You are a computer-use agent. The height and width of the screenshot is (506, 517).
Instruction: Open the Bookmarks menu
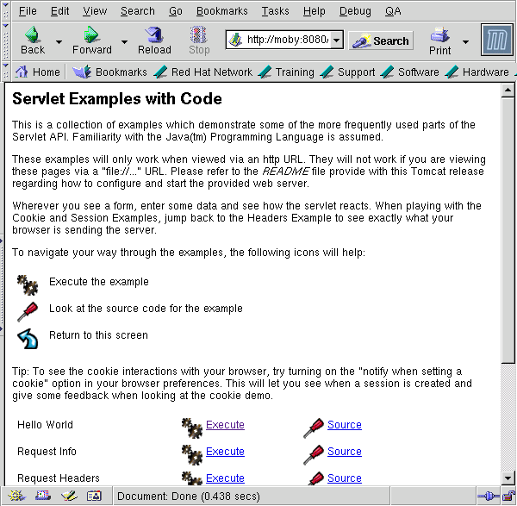221,11
